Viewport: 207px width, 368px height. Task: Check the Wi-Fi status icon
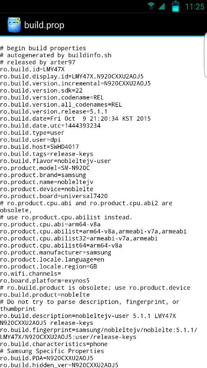[x=151, y=6]
